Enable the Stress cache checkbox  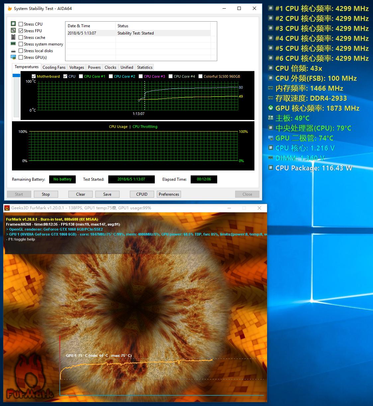click(x=21, y=37)
